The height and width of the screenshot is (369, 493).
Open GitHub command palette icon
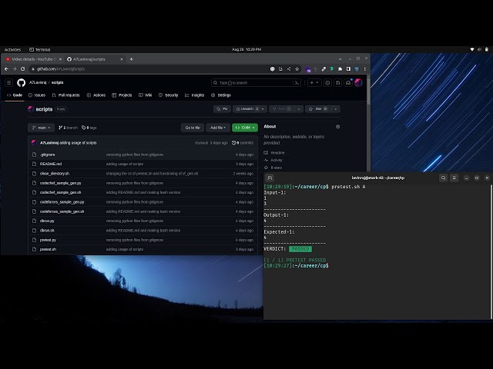tap(297, 83)
